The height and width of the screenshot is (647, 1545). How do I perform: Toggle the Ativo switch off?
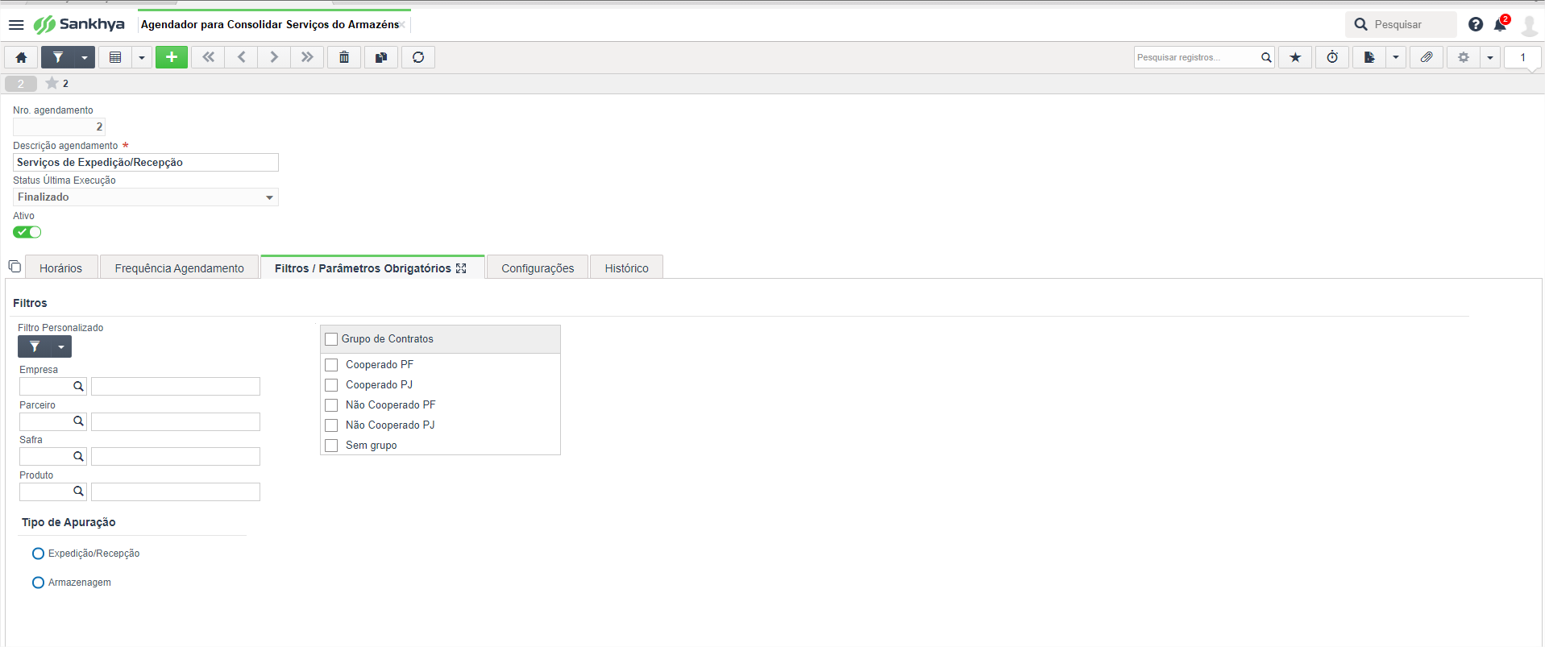[27, 232]
